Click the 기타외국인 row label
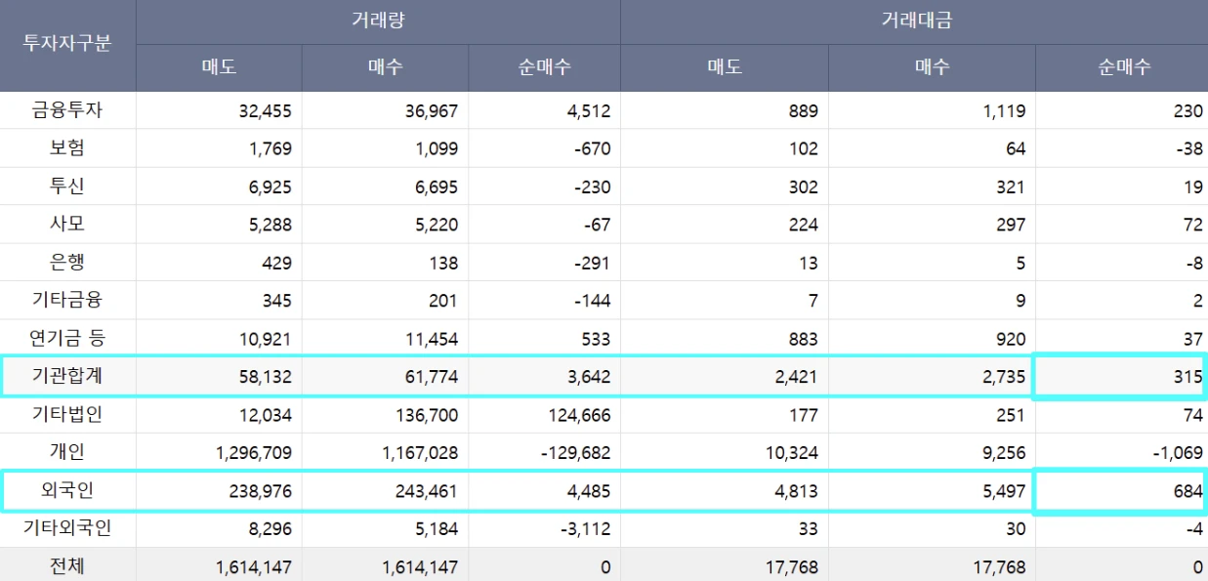This screenshot has height=581, width=1208. tap(67, 529)
